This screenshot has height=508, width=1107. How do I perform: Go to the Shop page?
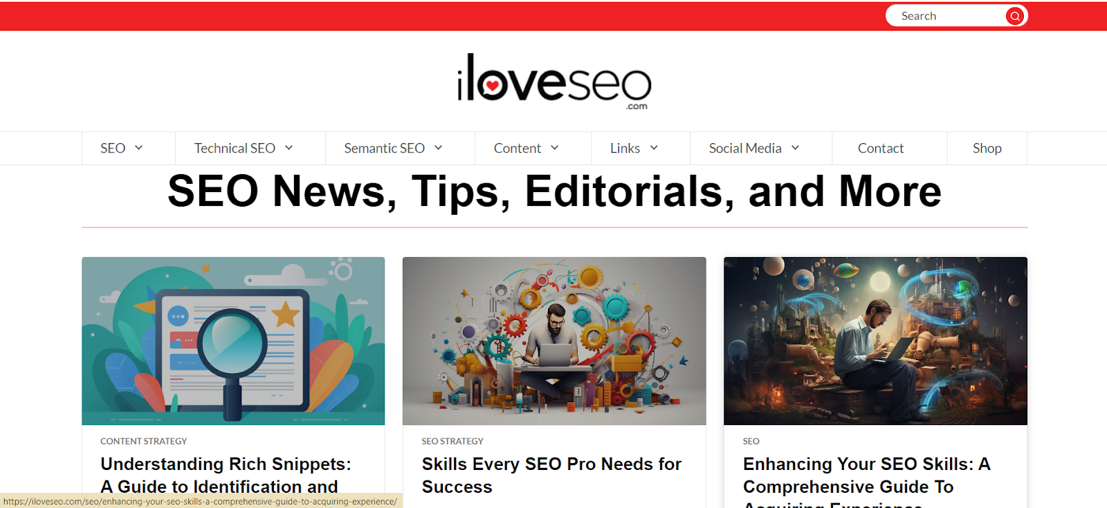987,149
